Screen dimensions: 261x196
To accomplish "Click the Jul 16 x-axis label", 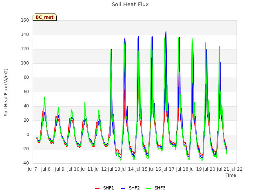I will click(x=155, y=169).
